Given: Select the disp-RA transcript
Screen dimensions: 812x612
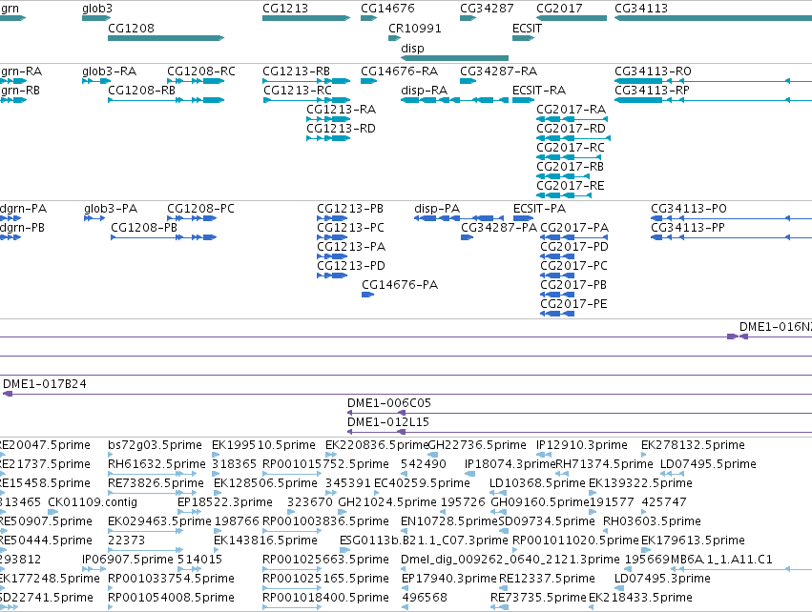Looking at the screenshot, I should [455, 100].
